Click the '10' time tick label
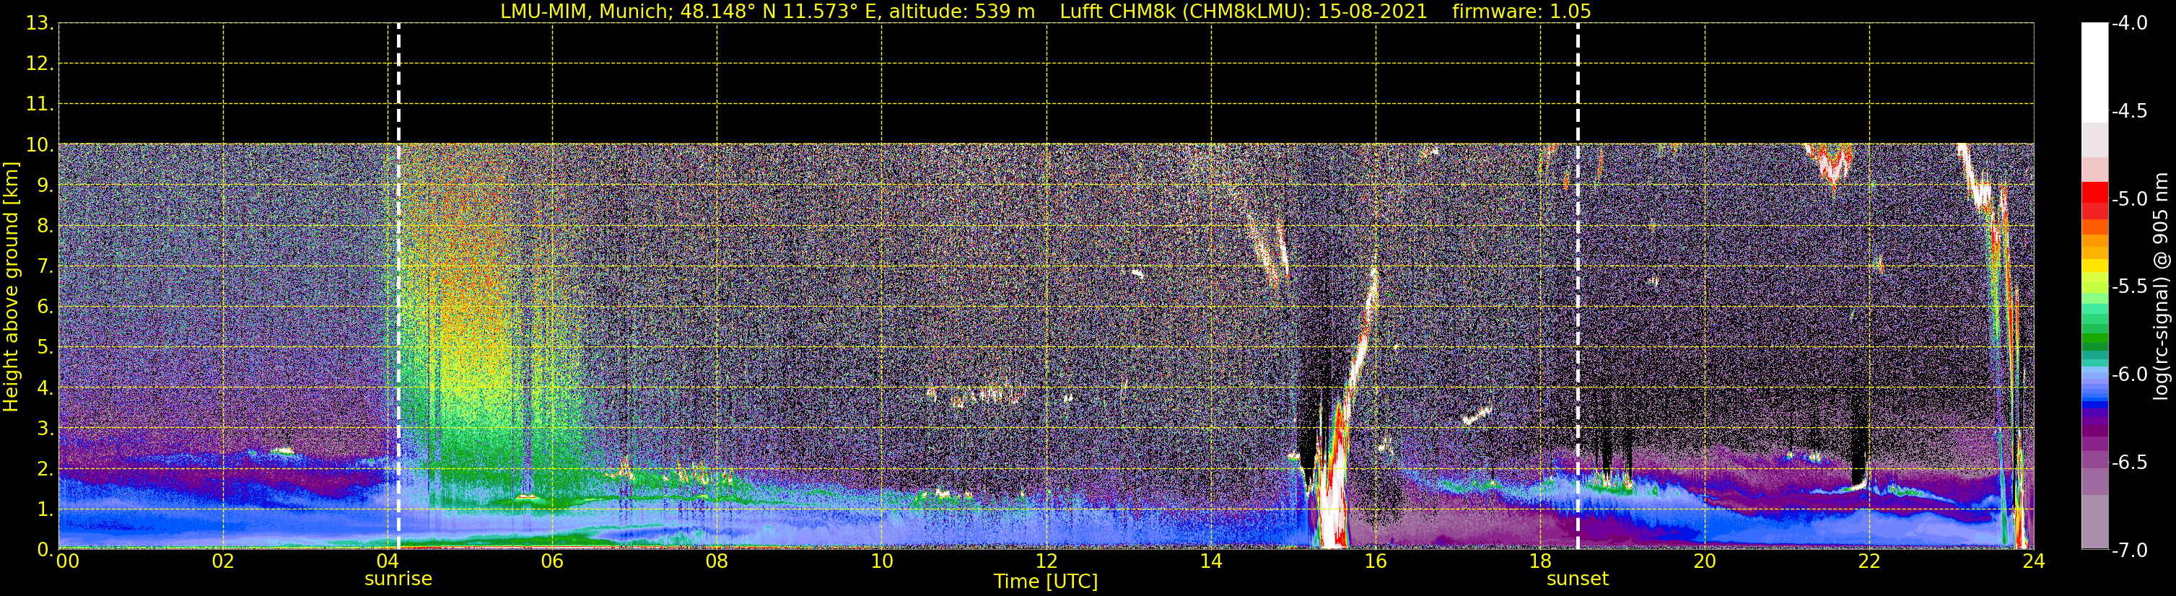 (x=881, y=561)
